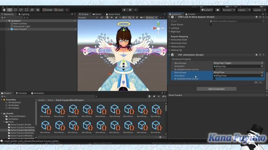Image resolution: width=268 pixels, height=150 pixels.
Task: Switch to the Game tab
Action: 97,14
